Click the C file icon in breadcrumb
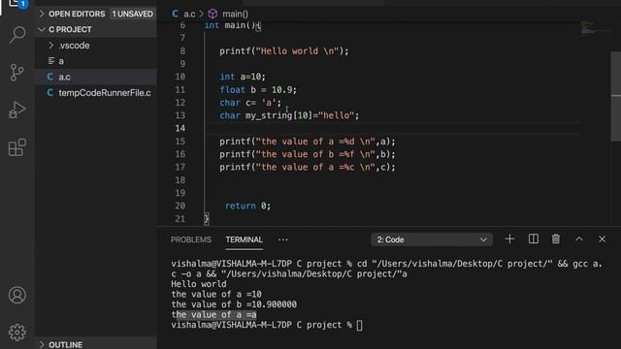This screenshot has height=349, width=621. point(175,14)
